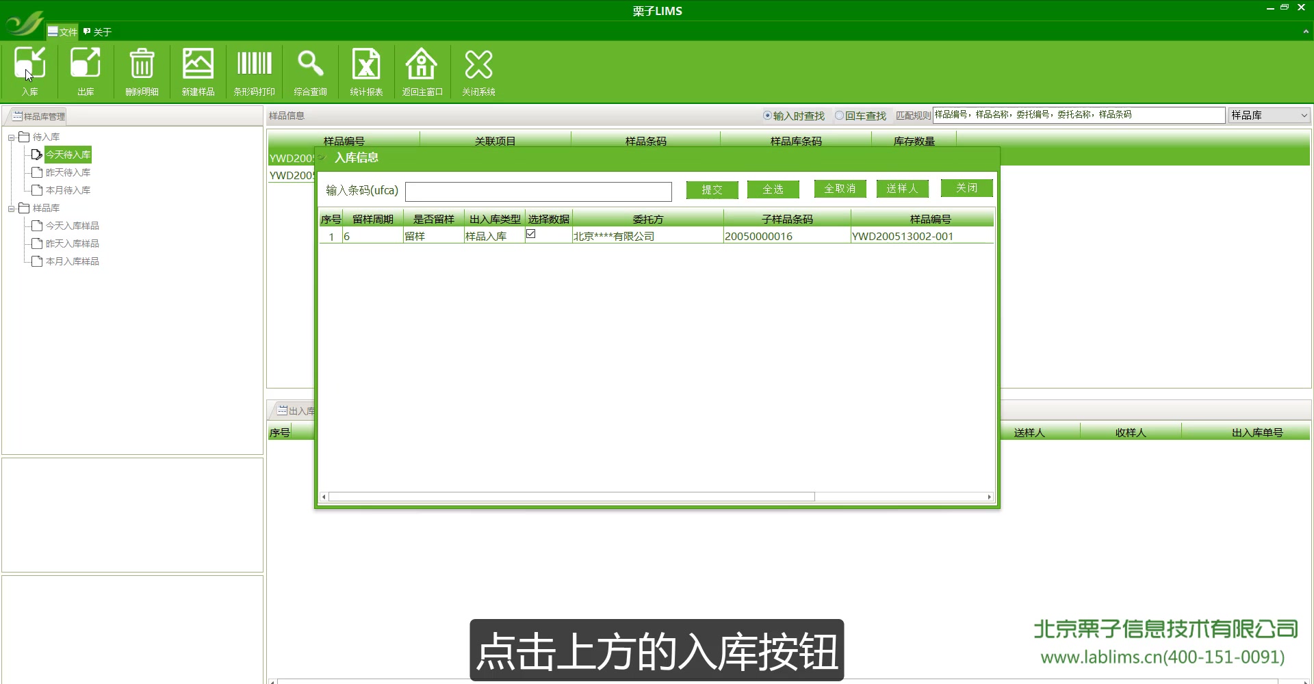Collapse the 待入库 tree node
Image resolution: width=1314 pixels, height=684 pixels.
[11, 136]
